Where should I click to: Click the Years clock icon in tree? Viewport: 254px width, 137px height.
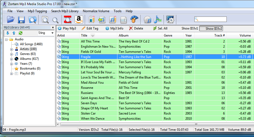click(16, 64)
